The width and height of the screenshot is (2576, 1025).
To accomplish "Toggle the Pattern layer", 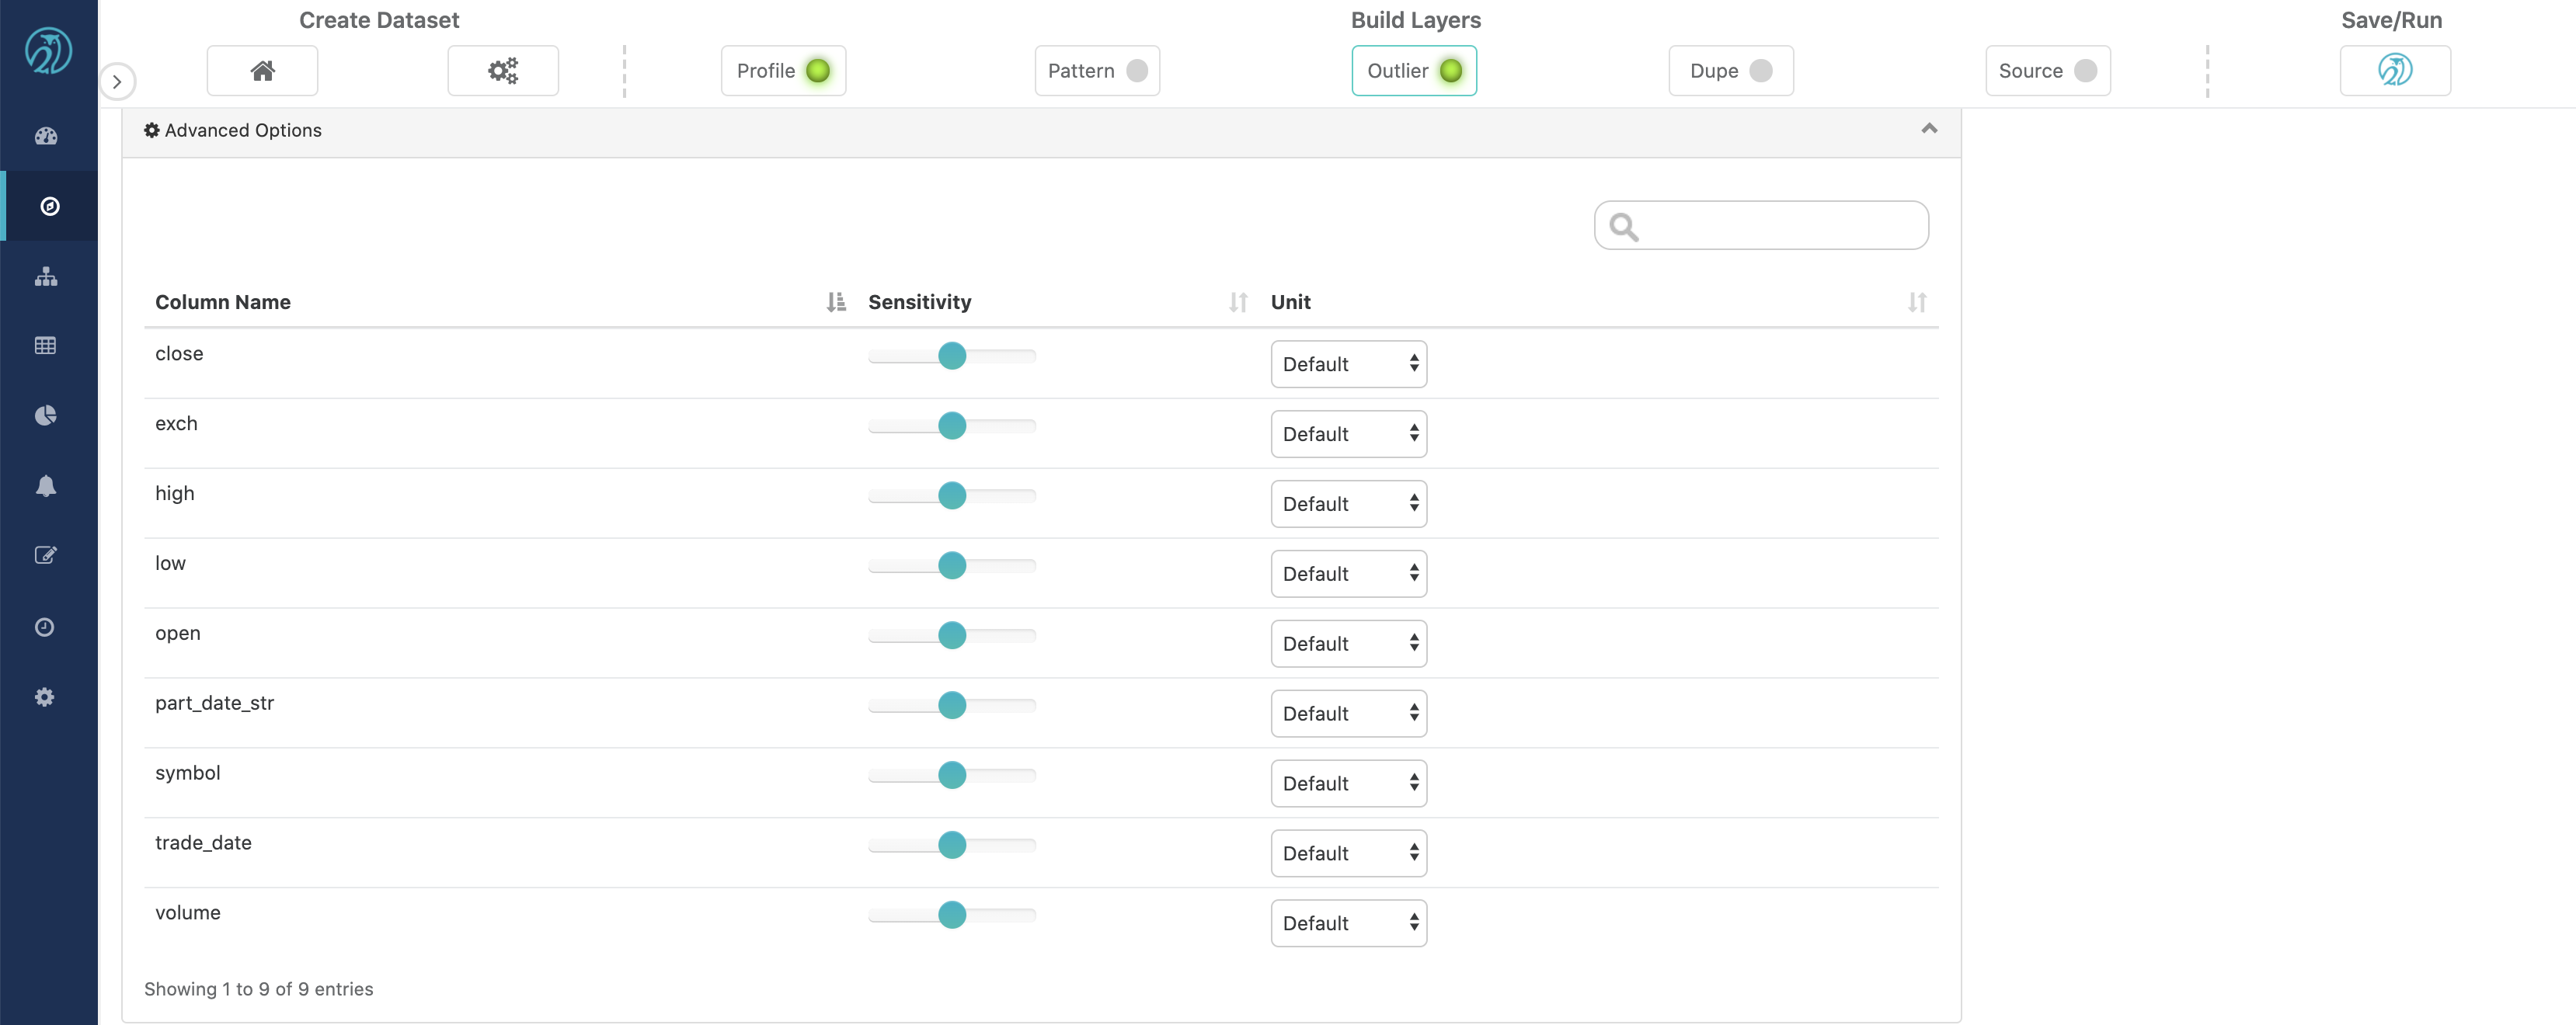I will click(x=1136, y=71).
